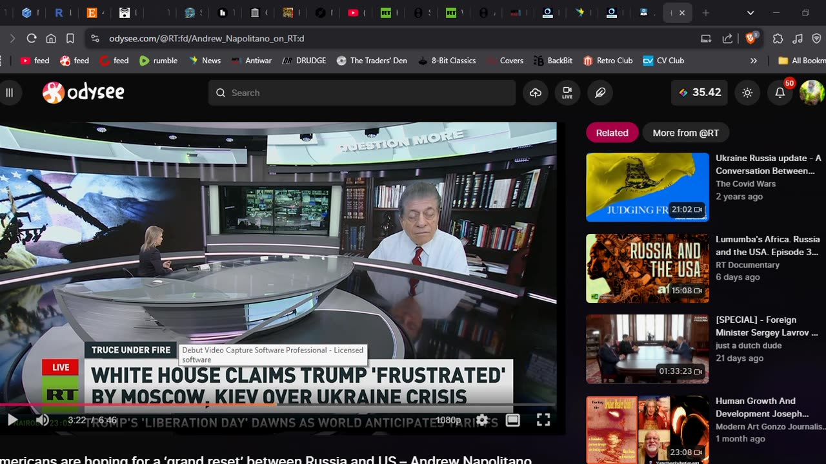Open the rumble bookmark
The width and height of the screenshot is (826, 464).
[158, 61]
